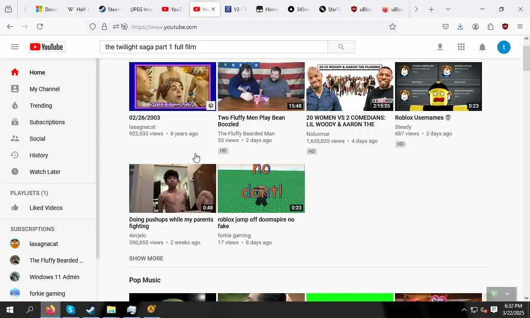Open the browser Extensions puzzle icon
This screenshot has width=530, height=318.
[x=490, y=26]
